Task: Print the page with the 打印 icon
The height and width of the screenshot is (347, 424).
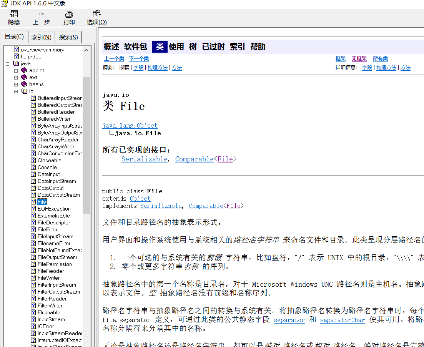Action: [x=69, y=14]
